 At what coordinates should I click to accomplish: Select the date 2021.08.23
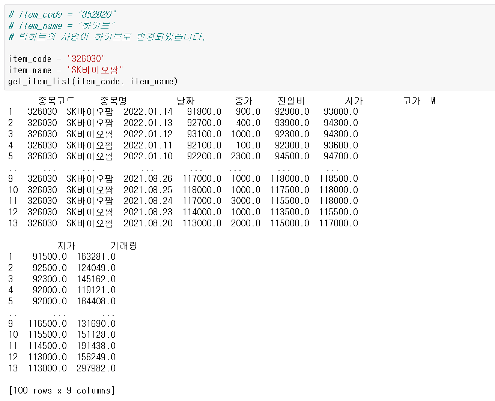coord(148,212)
